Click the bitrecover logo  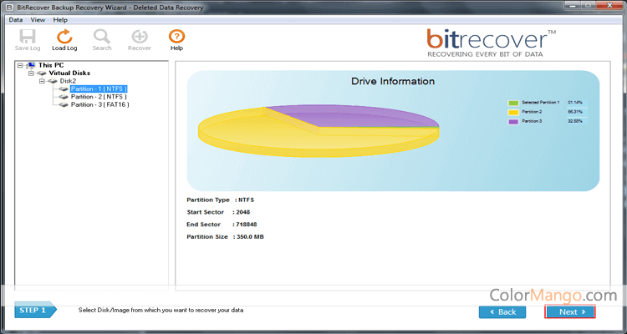(491, 43)
